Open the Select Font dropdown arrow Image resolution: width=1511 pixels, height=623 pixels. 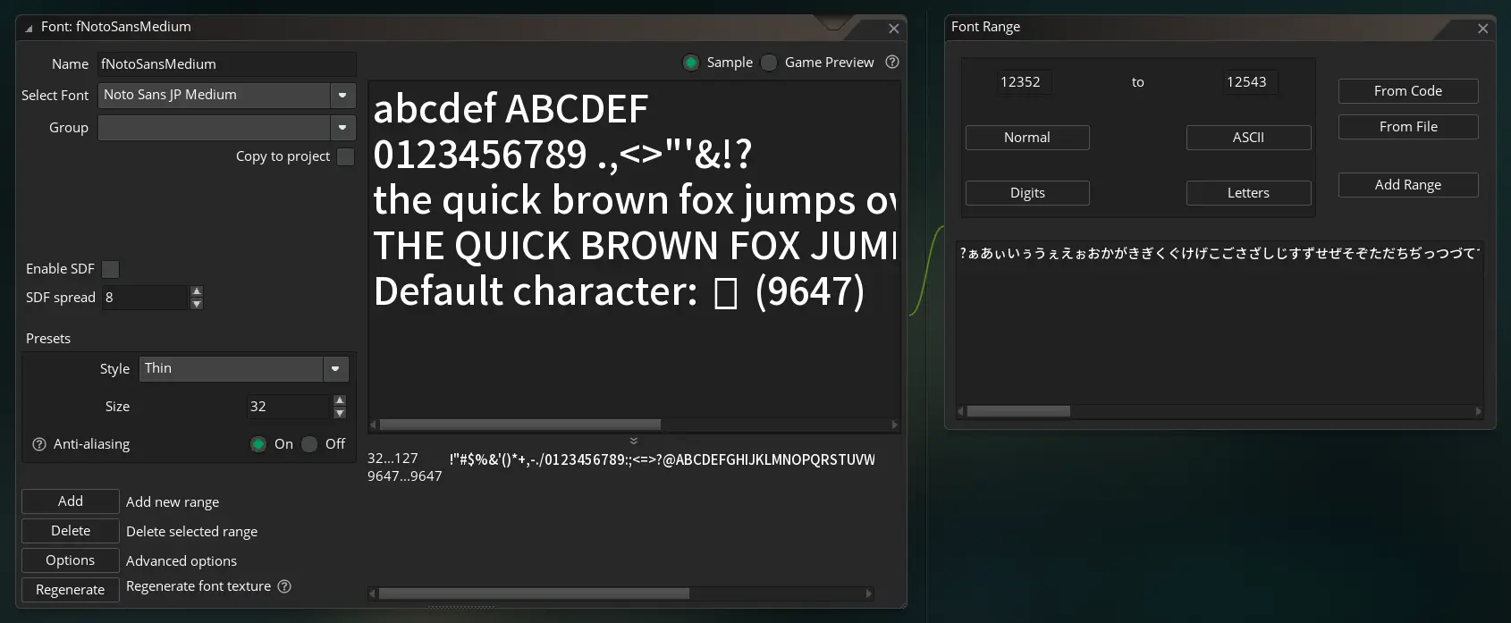(342, 95)
